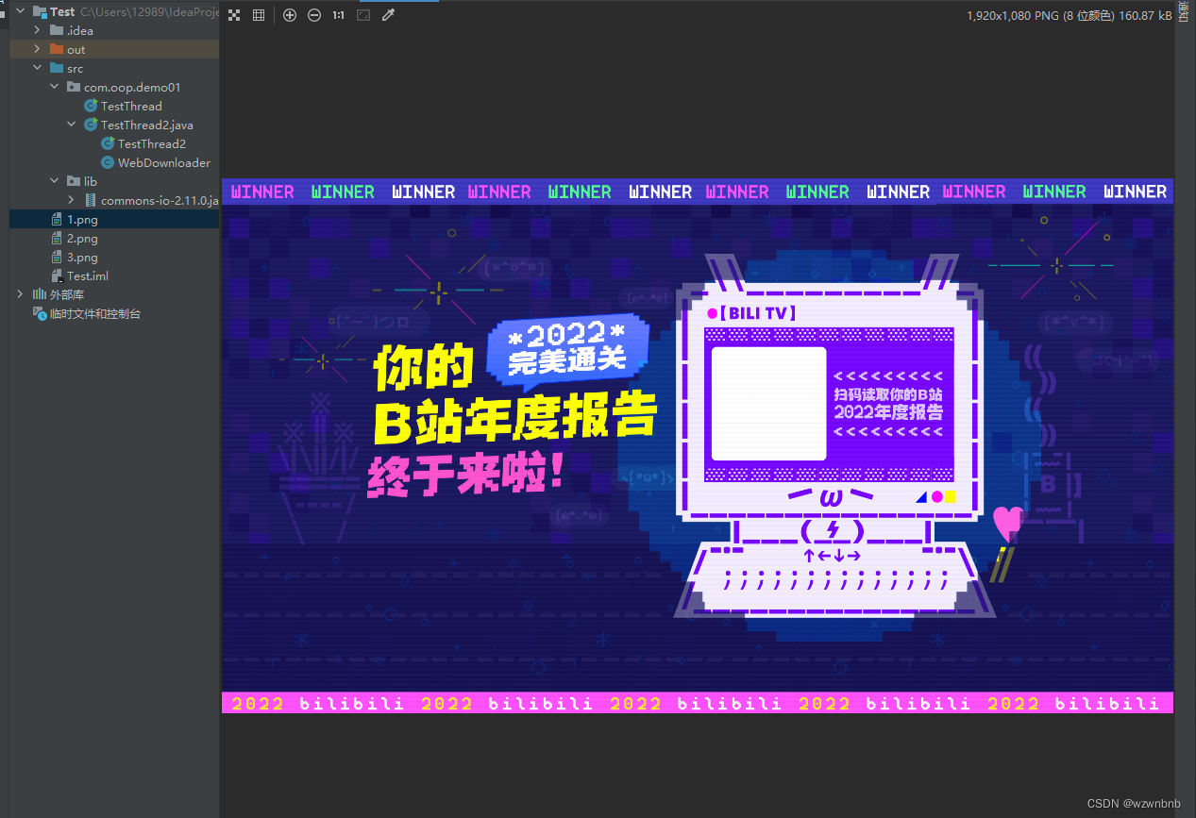The height and width of the screenshot is (818, 1196).
Task: Collapse the Test project root node
Action: tap(20, 11)
